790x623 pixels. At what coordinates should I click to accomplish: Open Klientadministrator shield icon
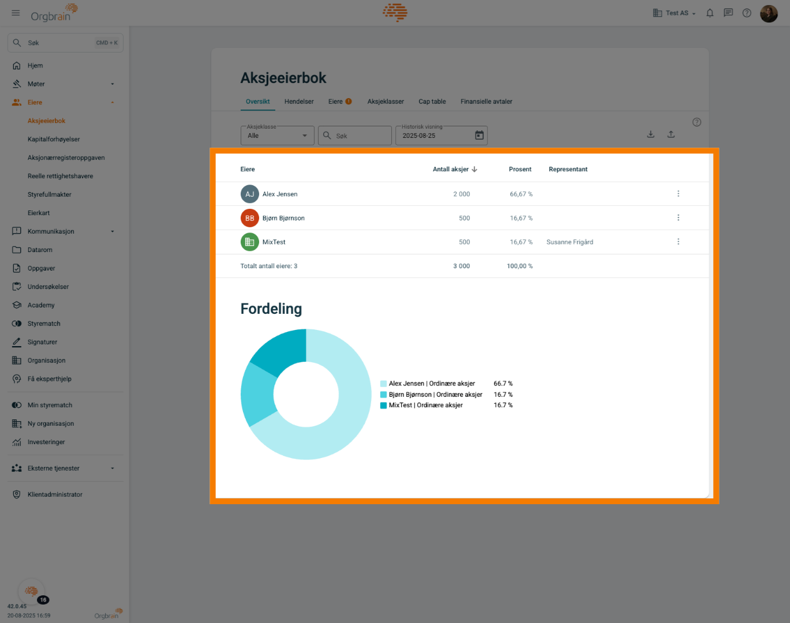point(17,494)
